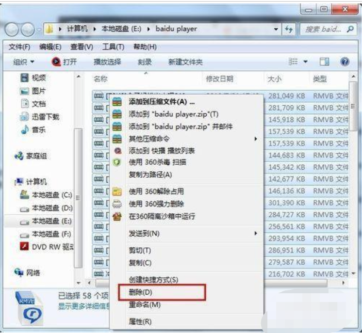This screenshot has height=333, width=362.
Task: Click the file row sized 301,390 KB
Action: [220, 203]
